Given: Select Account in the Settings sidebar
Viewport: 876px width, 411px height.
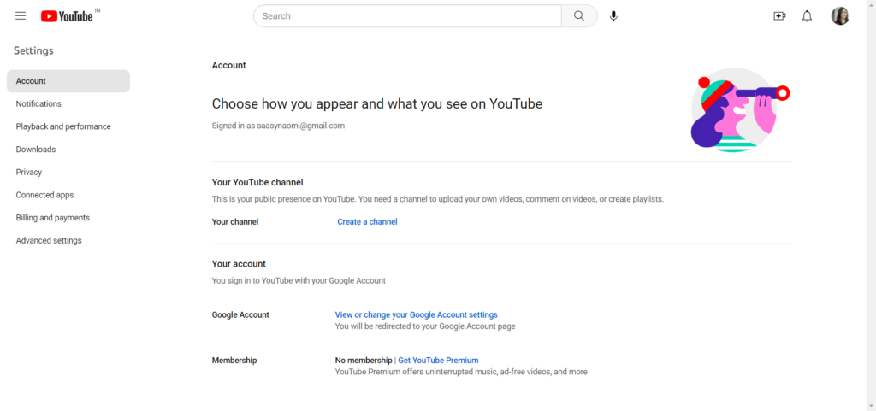Looking at the screenshot, I should tap(68, 81).
